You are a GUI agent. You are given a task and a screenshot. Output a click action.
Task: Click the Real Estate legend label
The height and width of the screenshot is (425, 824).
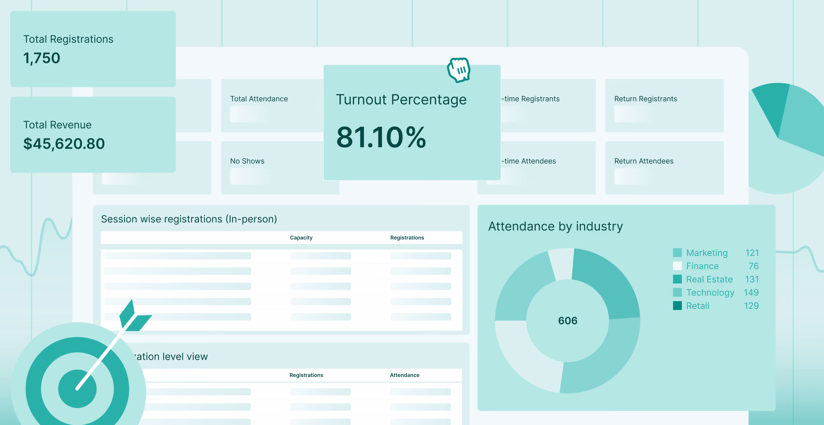[709, 279]
